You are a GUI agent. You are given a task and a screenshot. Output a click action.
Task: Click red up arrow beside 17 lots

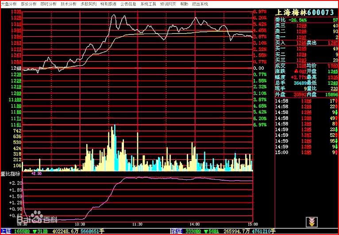tap(337, 101)
